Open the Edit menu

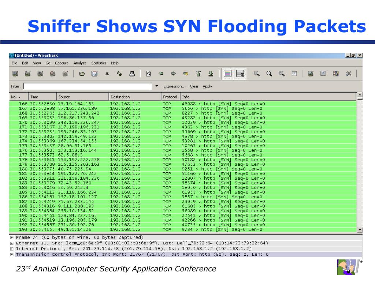pyautogui.click(x=25, y=63)
